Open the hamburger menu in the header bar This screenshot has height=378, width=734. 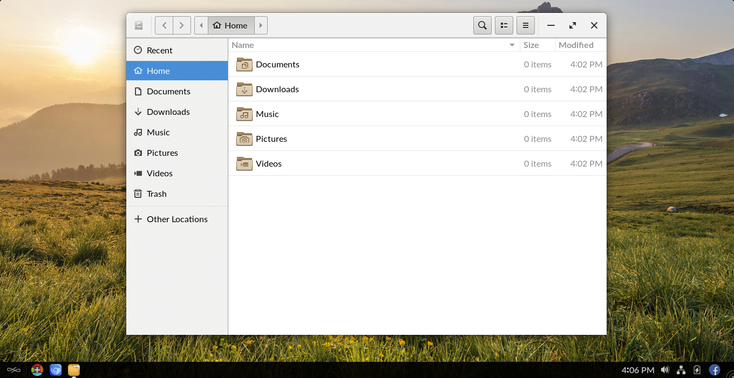(526, 25)
